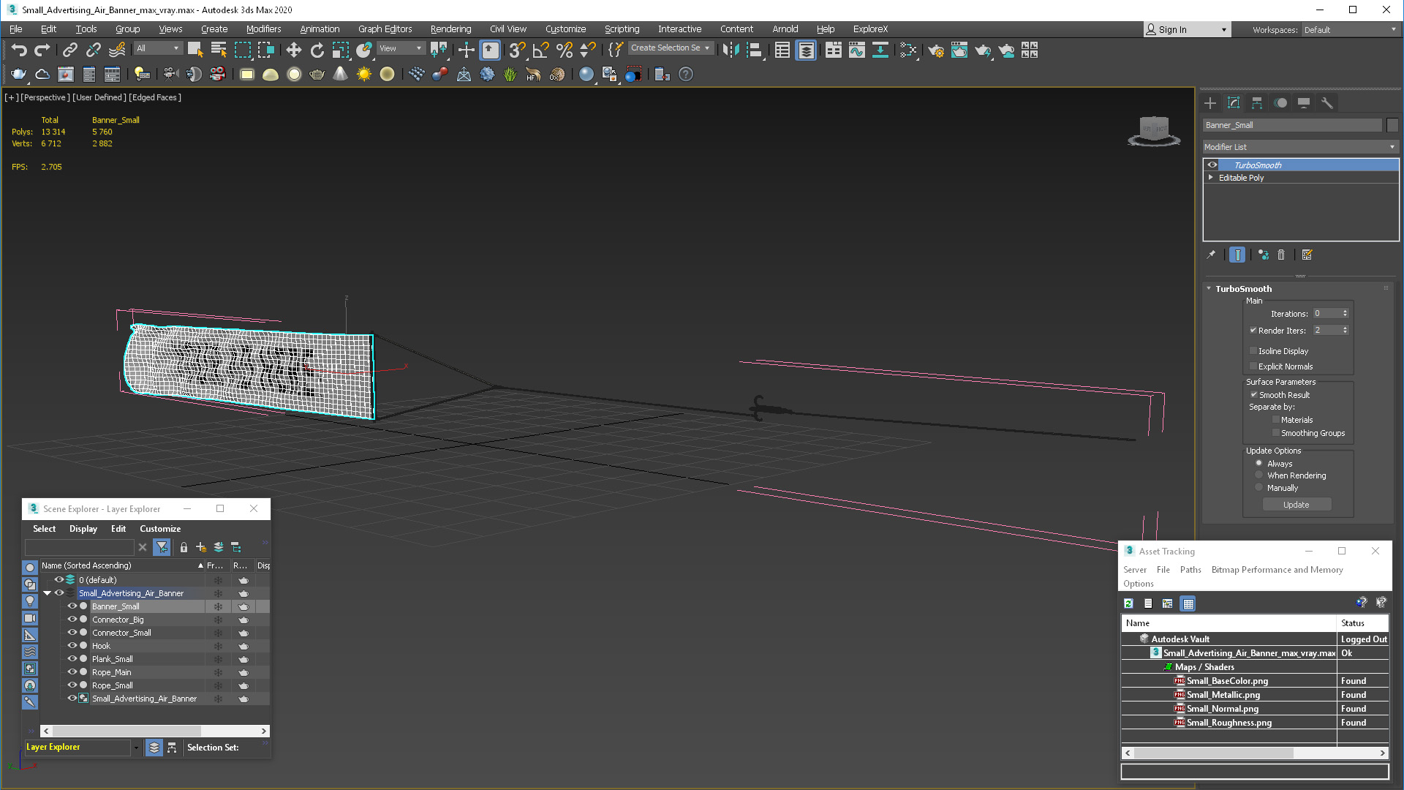1404x790 pixels.
Task: Toggle TurboSmooth modifier eye icon
Action: pos(1212,165)
